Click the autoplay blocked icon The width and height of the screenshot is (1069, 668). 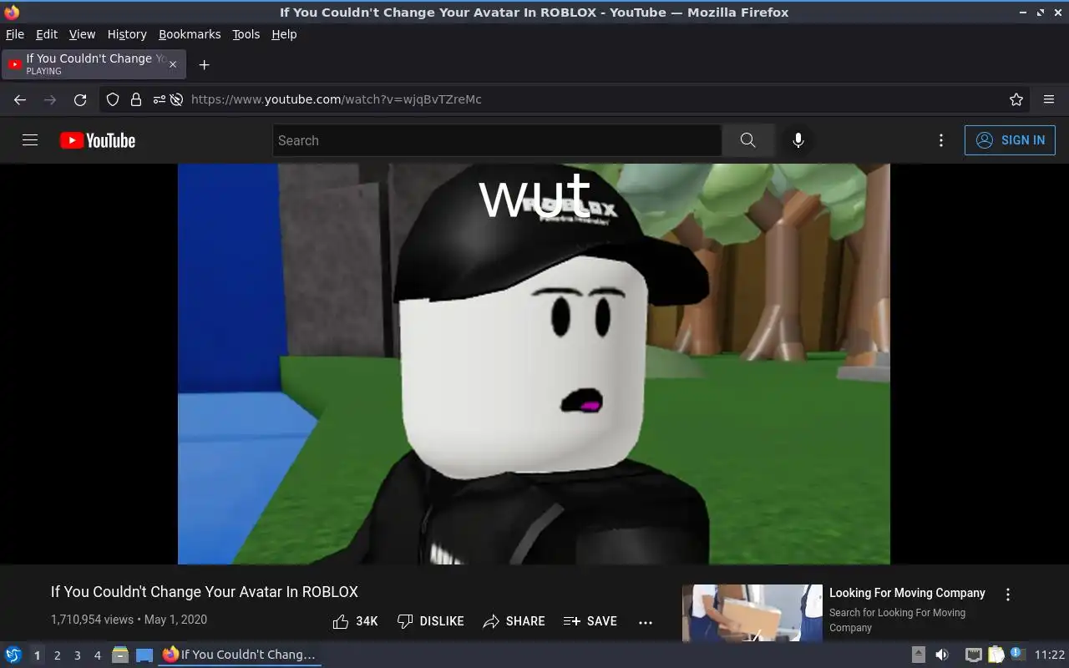point(176,99)
